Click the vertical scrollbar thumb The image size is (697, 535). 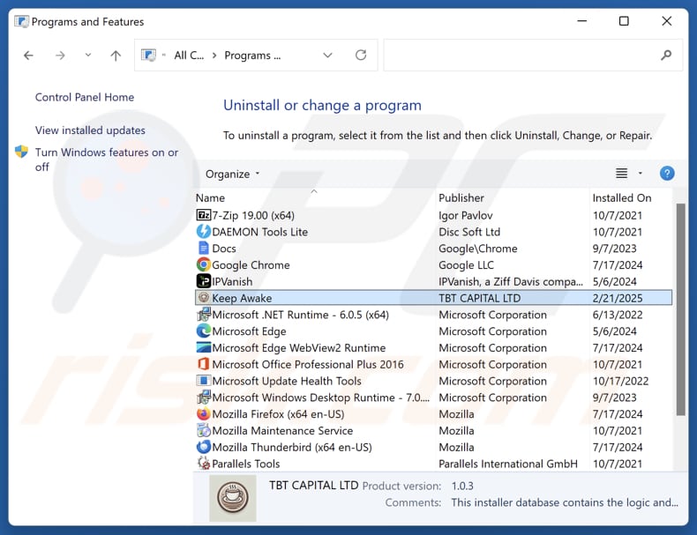click(x=680, y=309)
